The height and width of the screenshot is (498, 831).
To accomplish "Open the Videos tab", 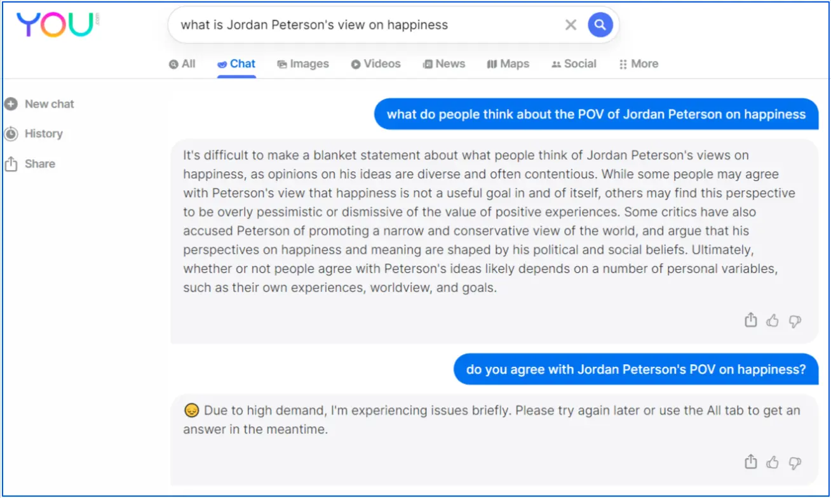I will 375,63.
